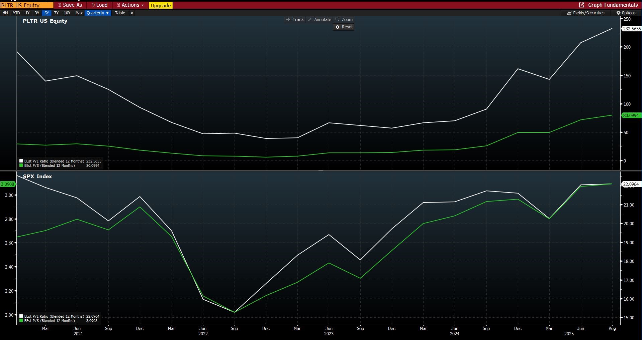Click the Graph Fundamentals title link

coord(613,5)
